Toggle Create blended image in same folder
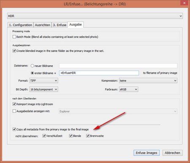 click(14, 51)
